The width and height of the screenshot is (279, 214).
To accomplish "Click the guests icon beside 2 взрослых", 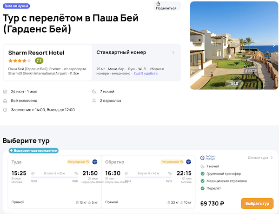I will (x=94, y=100).
